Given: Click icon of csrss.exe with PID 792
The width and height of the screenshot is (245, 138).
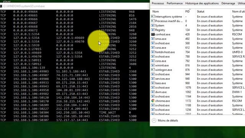Looking at the screenshot, I should (x=153, y=61).
